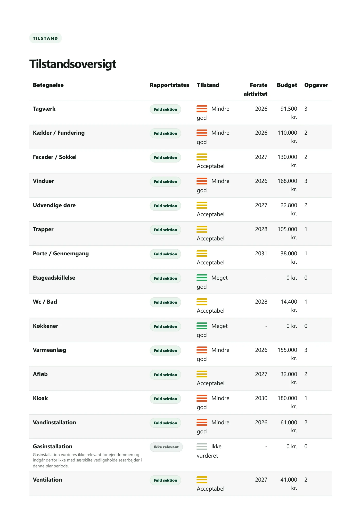Click the 'Ikke relevant' status badge

pyautogui.click(x=166, y=447)
